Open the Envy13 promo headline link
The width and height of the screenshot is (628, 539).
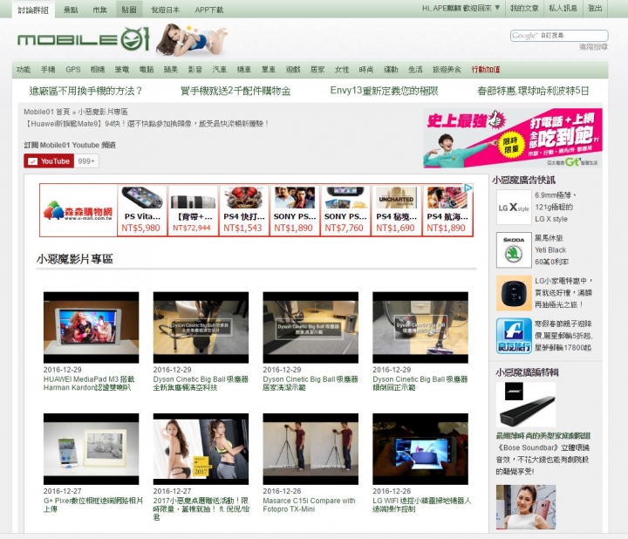click(384, 92)
